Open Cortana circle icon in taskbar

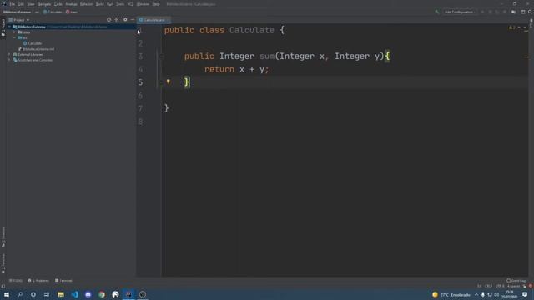pyautogui.click(x=33, y=294)
